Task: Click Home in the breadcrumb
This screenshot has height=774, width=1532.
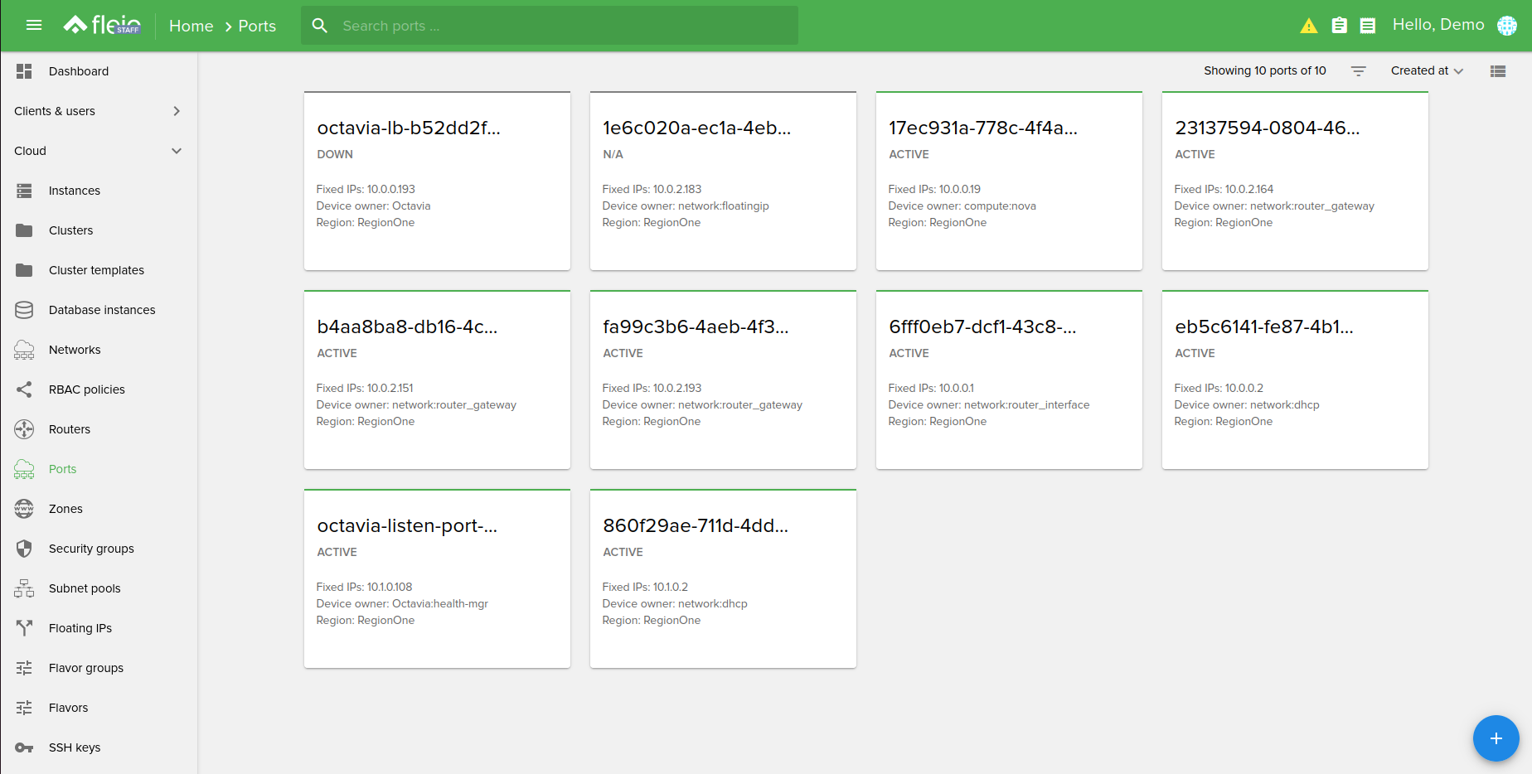Action: pos(191,26)
